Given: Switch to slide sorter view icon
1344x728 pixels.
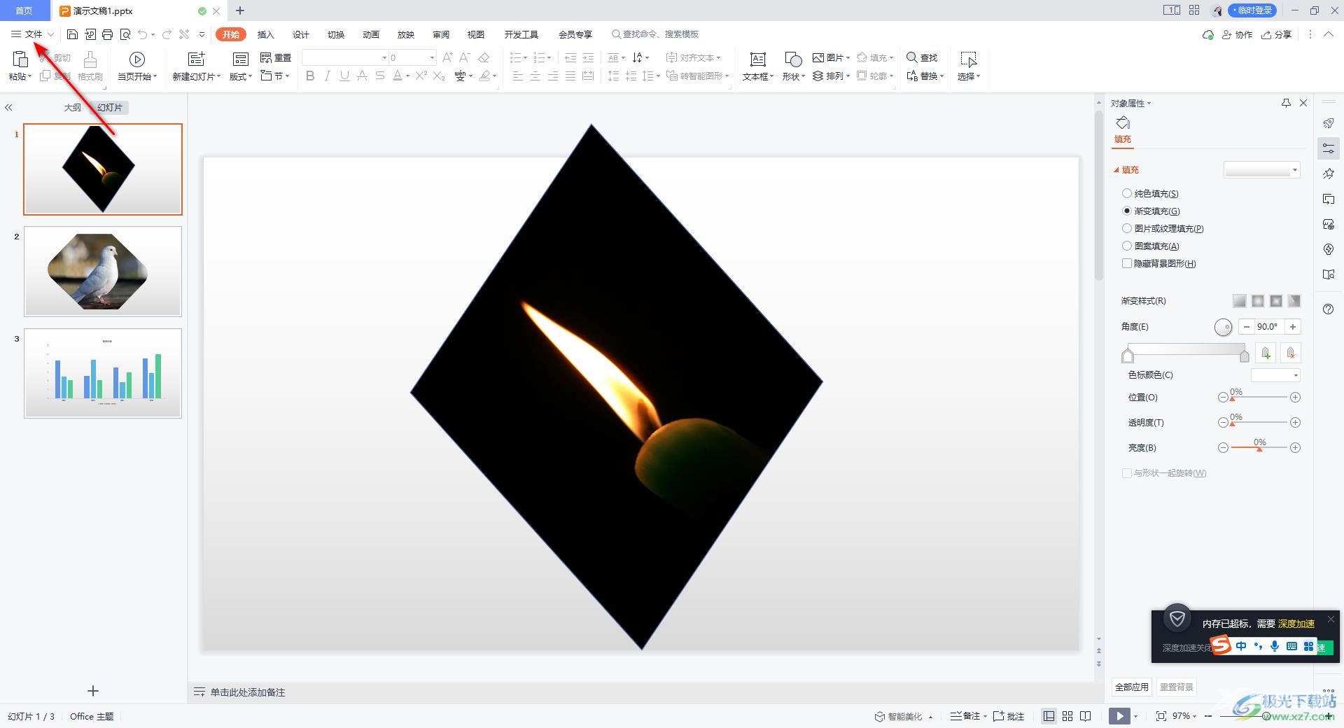Looking at the screenshot, I should [1067, 716].
